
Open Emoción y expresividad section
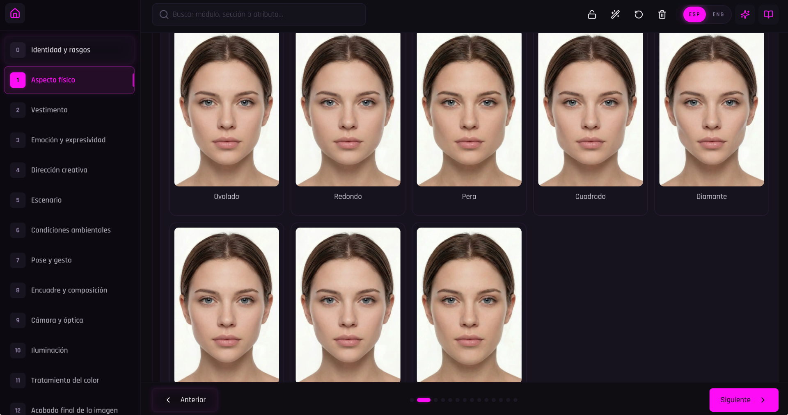[x=69, y=140]
